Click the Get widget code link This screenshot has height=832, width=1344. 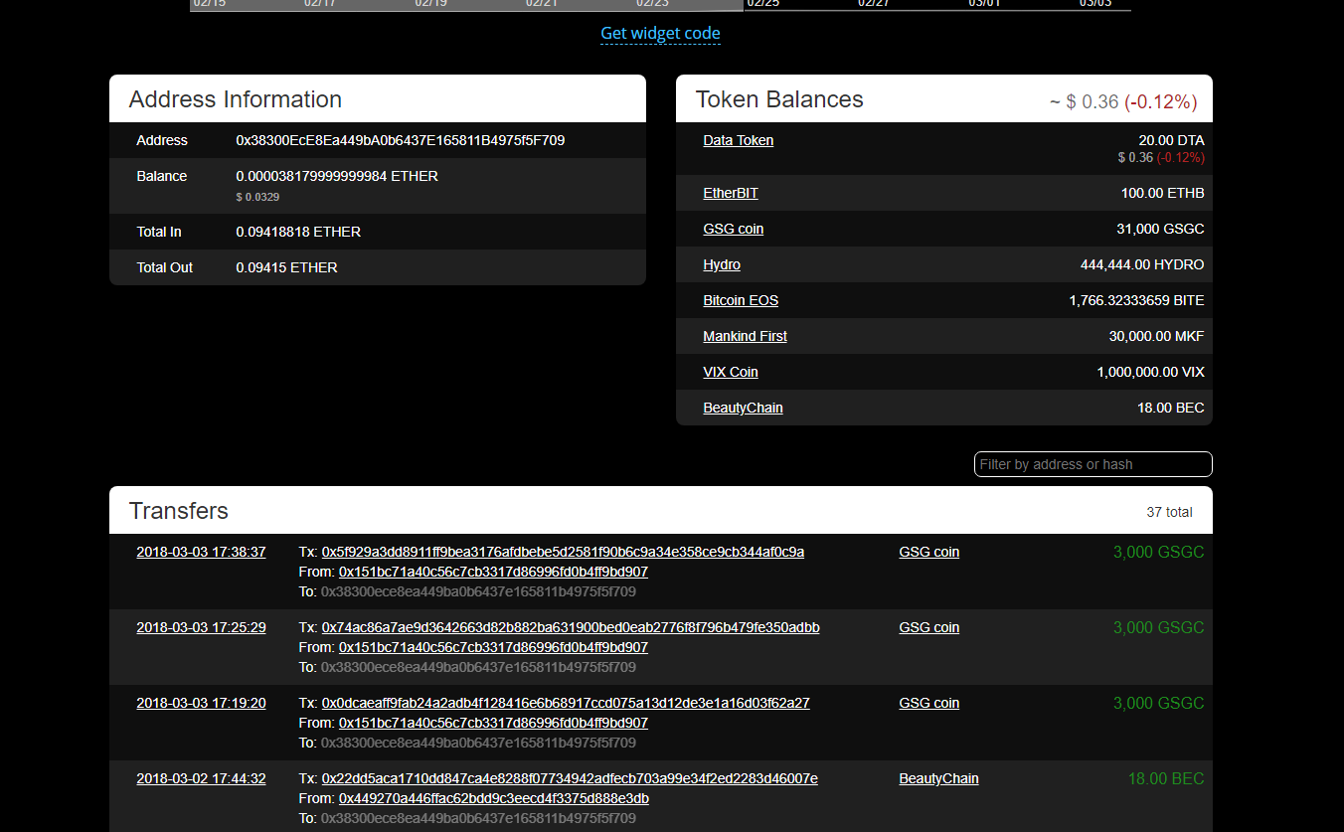click(x=660, y=34)
